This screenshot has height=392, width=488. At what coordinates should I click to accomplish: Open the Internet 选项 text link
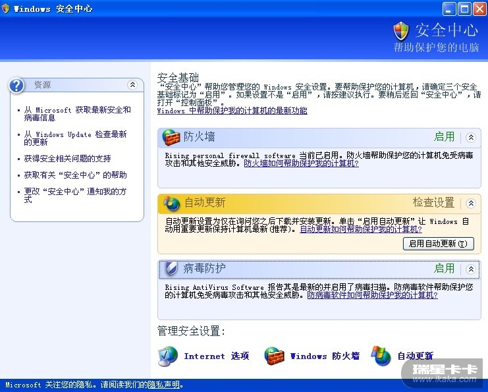point(217,356)
